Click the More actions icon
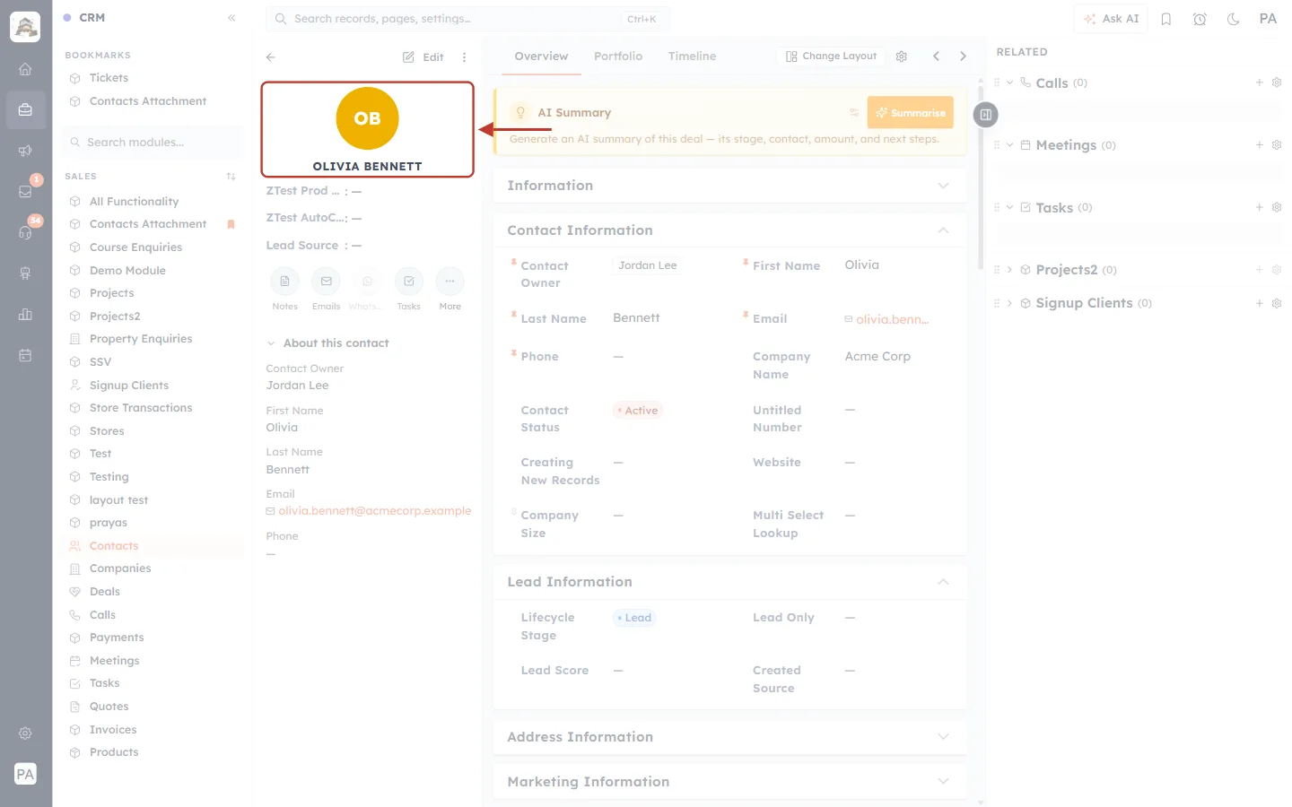 pos(450,282)
